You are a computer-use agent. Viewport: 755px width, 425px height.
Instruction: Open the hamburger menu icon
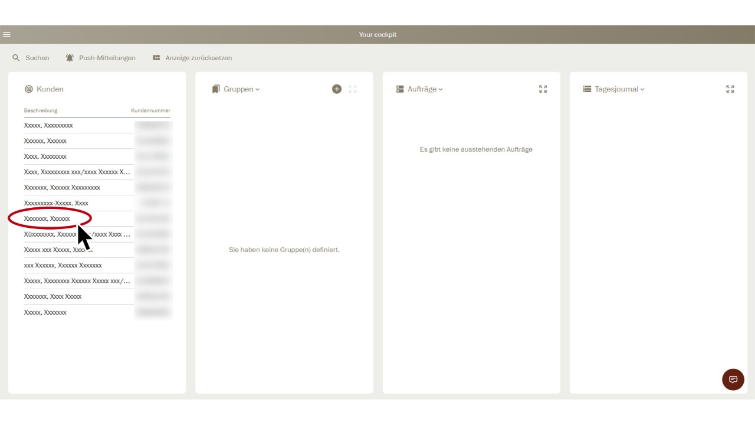coord(6,35)
